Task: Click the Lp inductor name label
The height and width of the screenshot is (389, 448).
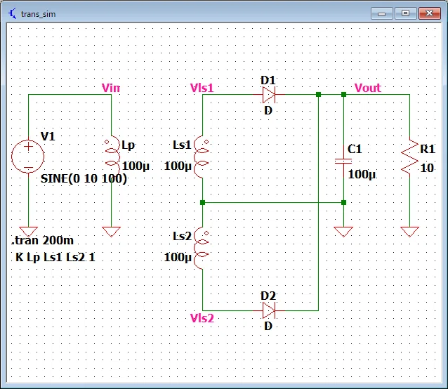Action: (x=128, y=145)
